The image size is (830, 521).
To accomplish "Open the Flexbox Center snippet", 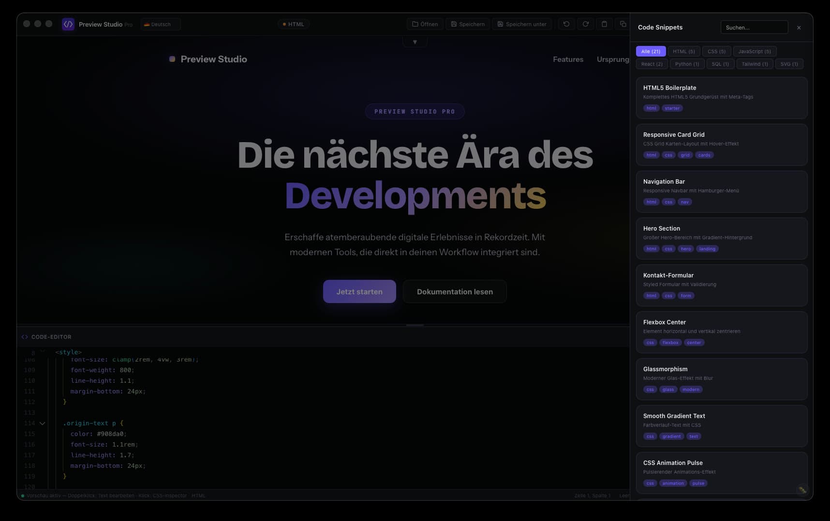I will (722, 332).
